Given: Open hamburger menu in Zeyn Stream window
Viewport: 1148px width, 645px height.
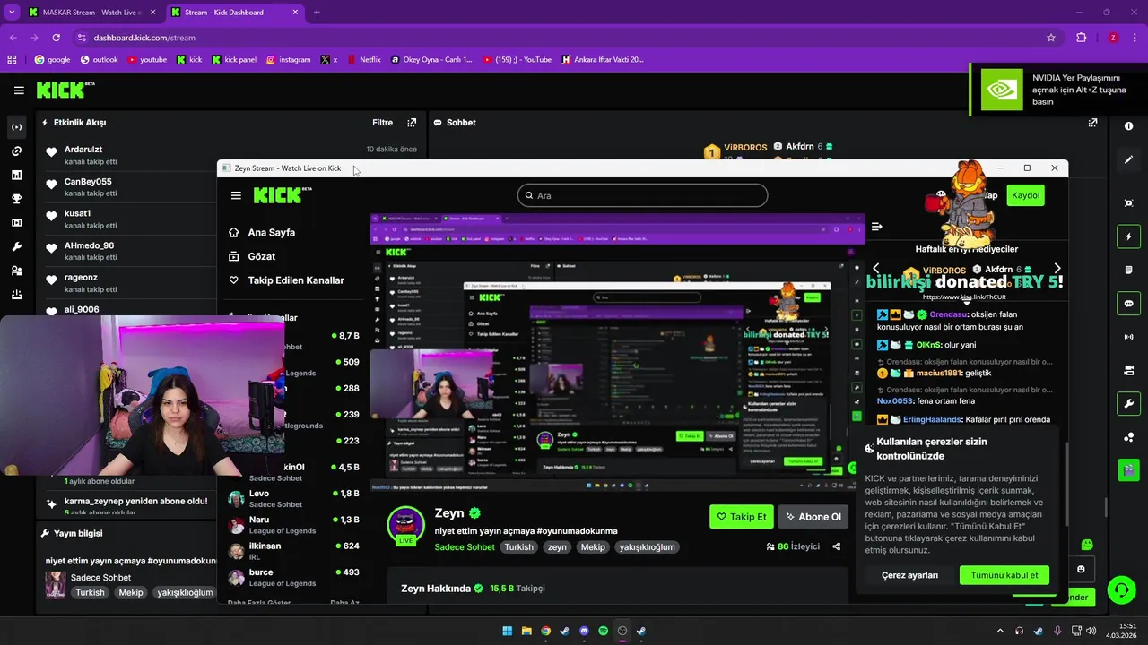Looking at the screenshot, I should tap(236, 195).
